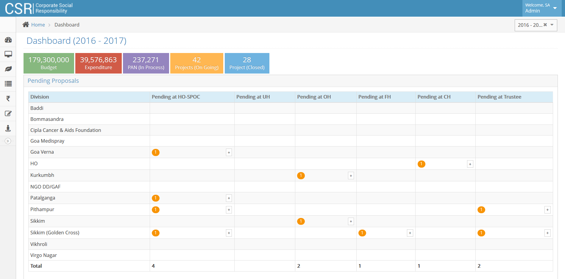This screenshot has height=279, width=565.
Task: Select Cipla Cancer & Aids Foundation row
Action: tap(291, 130)
